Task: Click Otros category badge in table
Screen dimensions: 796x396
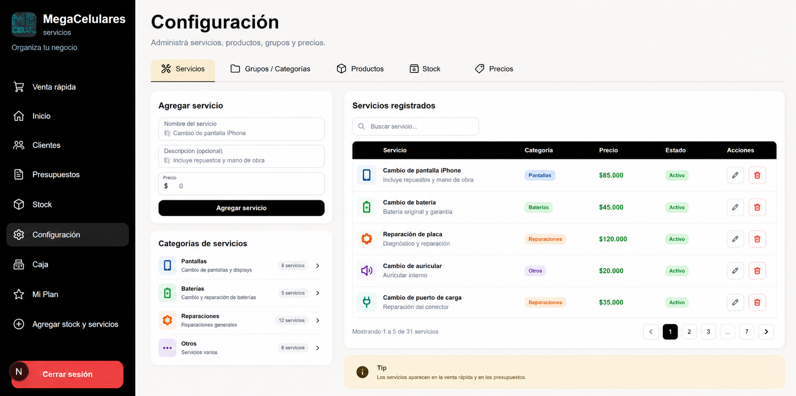Action: click(535, 271)
